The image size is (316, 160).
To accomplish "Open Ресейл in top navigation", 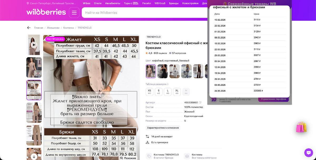I will tap(146, 3).
